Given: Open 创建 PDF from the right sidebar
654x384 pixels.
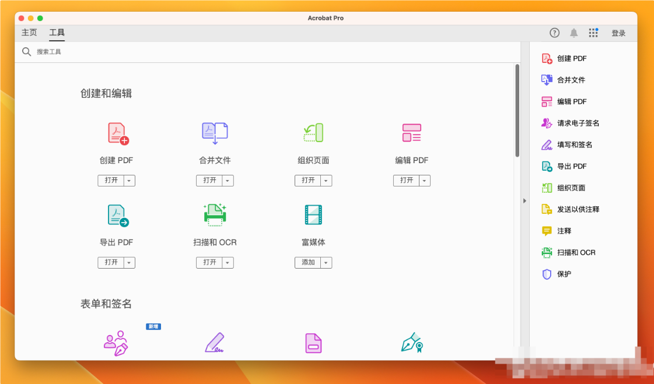Looking at the screenshot, I should [x=564, y=58].
